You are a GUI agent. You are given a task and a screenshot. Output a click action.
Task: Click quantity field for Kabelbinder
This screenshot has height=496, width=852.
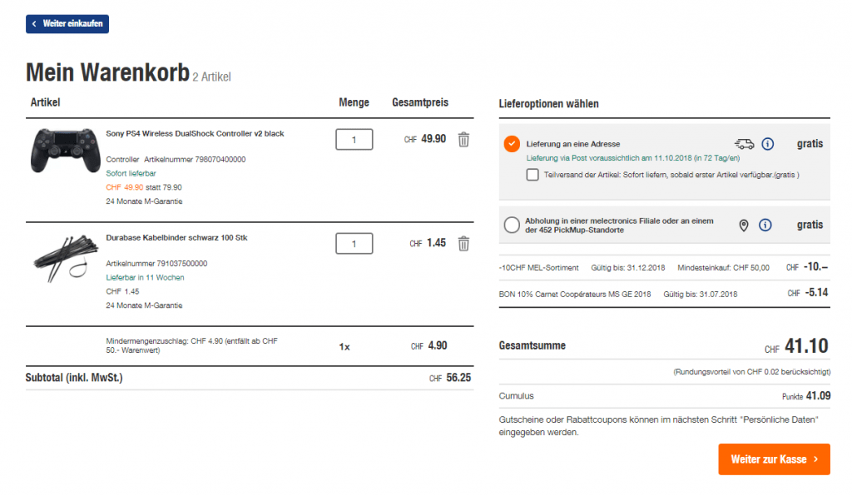point(354,244)
